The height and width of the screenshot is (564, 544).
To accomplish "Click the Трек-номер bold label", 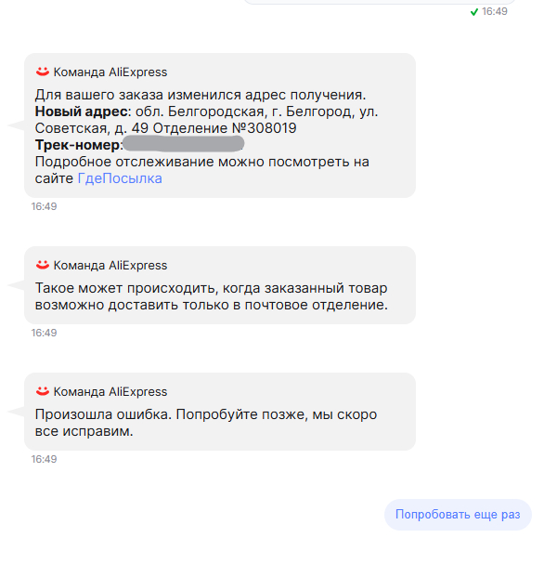I will 77,145.
